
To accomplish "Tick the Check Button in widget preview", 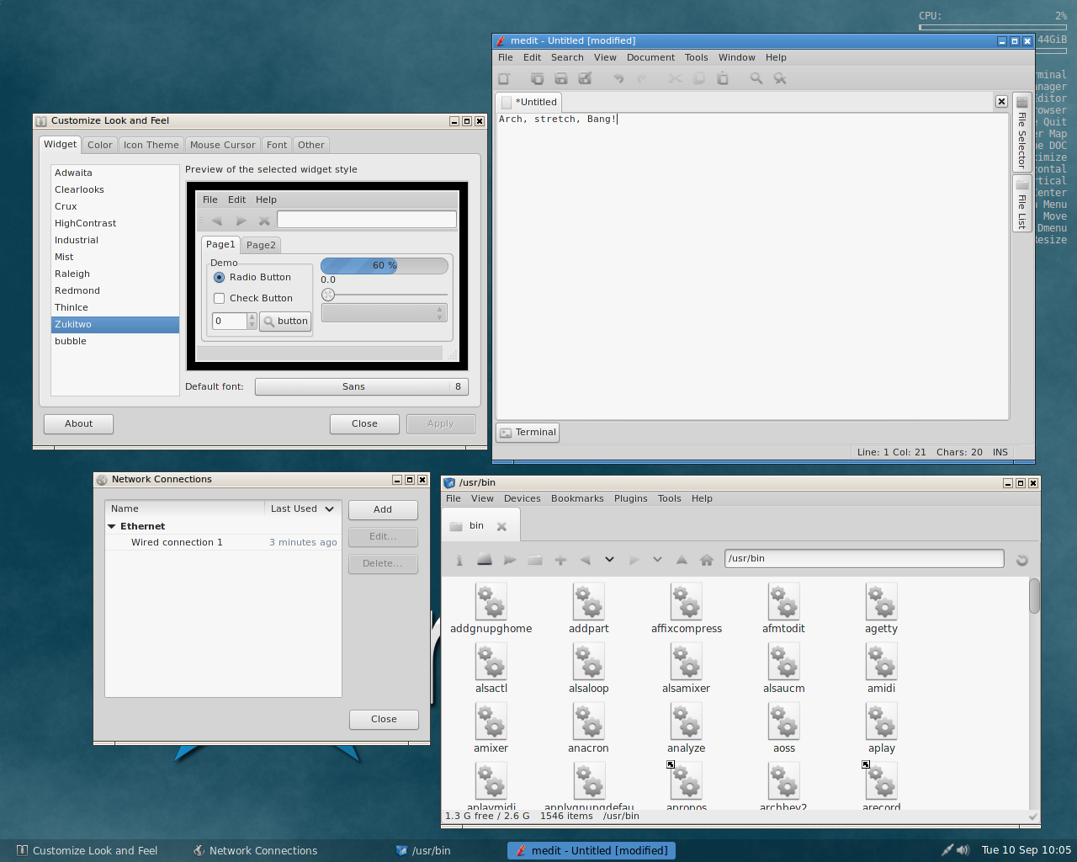I will point(219,298).
